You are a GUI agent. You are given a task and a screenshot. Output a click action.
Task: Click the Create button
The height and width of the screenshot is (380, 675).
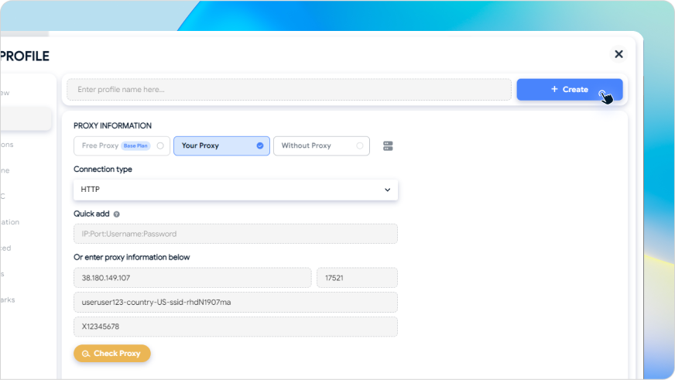click(x=570, y=90)
